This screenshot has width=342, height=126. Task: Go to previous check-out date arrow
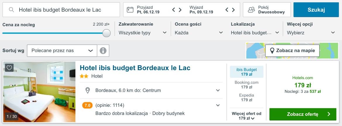[x=227, y=10]
